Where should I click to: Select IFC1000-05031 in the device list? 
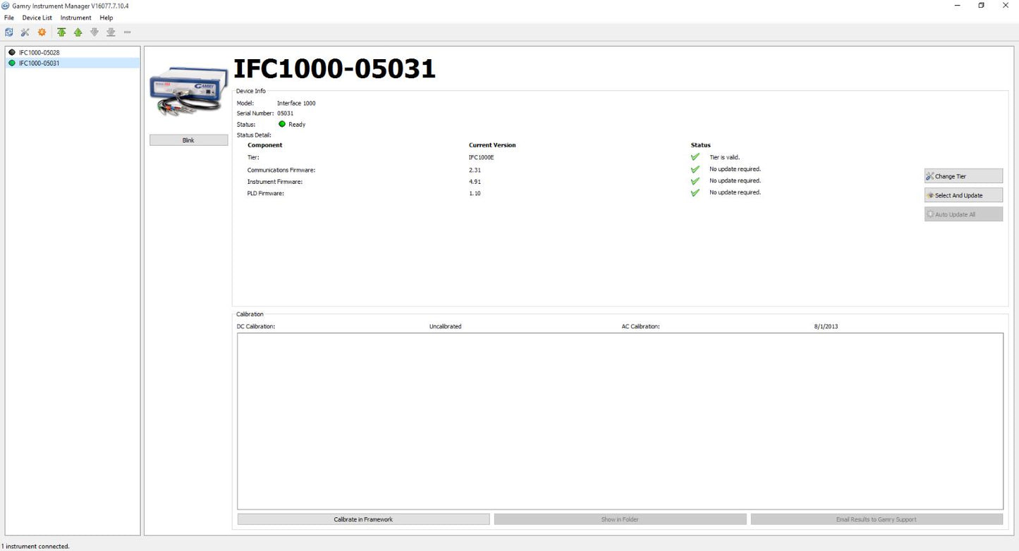click(39, 63)
